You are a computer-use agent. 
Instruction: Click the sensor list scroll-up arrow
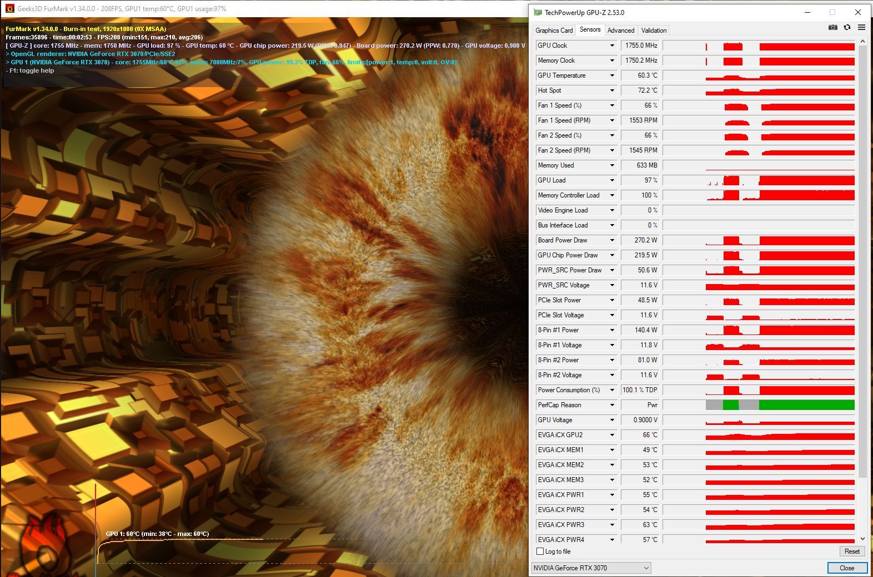pos(862,42)
